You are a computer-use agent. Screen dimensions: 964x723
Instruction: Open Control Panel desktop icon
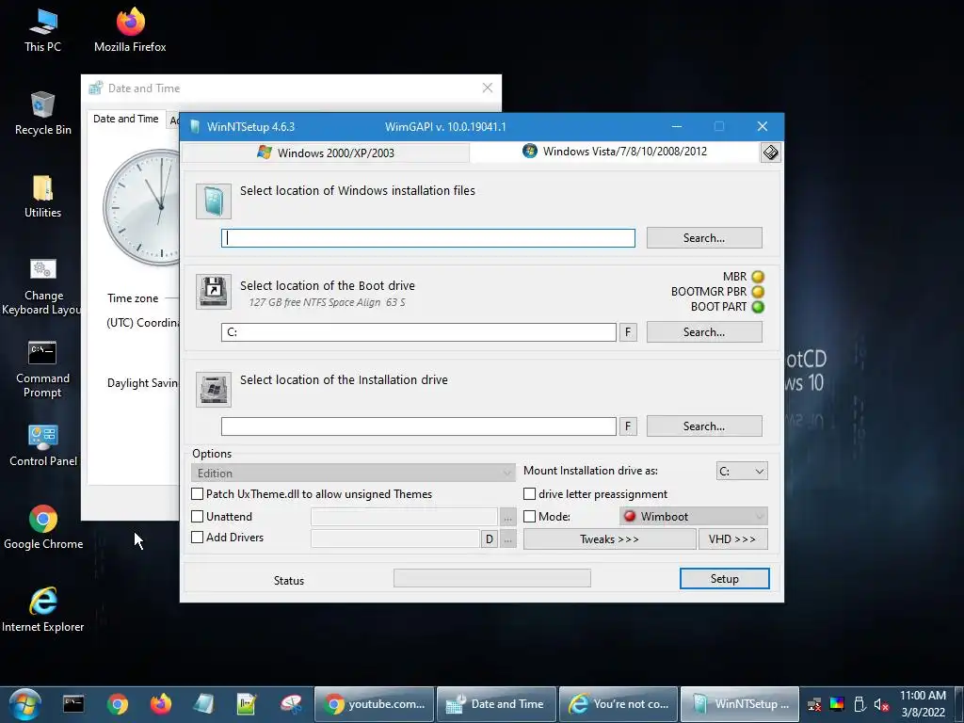(43, 445)
